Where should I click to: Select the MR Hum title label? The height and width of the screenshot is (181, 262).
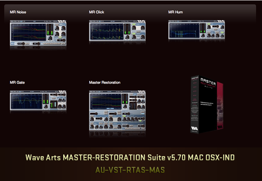click(175, 12)
